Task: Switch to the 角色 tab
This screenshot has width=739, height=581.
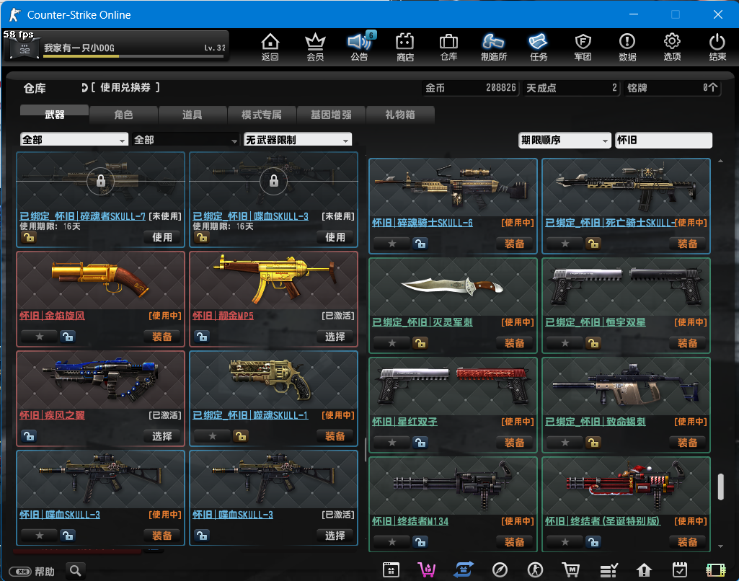Action: [123, 114]
